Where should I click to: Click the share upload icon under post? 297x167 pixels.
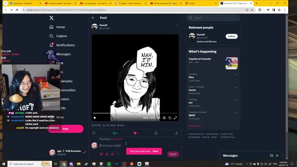[x=176, y=133]
